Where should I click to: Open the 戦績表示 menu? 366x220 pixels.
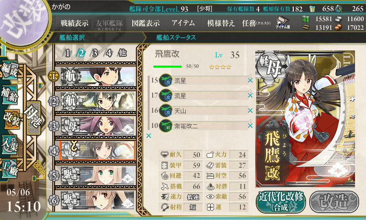point(75,23)
